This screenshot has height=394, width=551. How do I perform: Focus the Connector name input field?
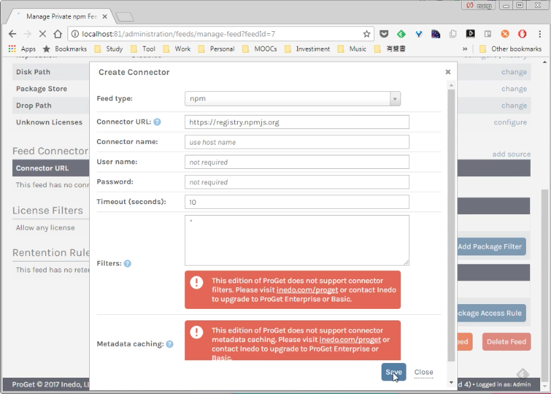297,142
